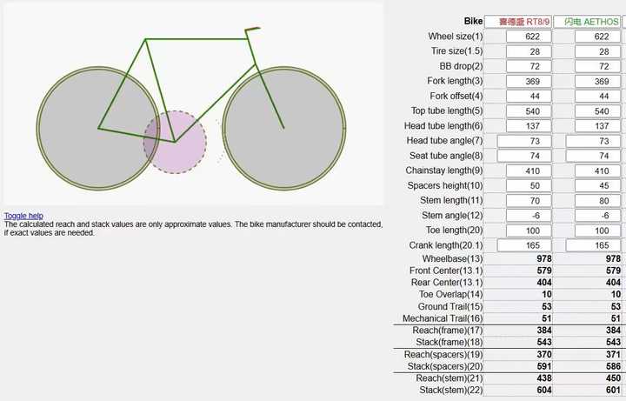This screenshot has width=626, height=401.
Task: Edit Top tube length of AETHOS bike
Action: (x=596, y=111)
